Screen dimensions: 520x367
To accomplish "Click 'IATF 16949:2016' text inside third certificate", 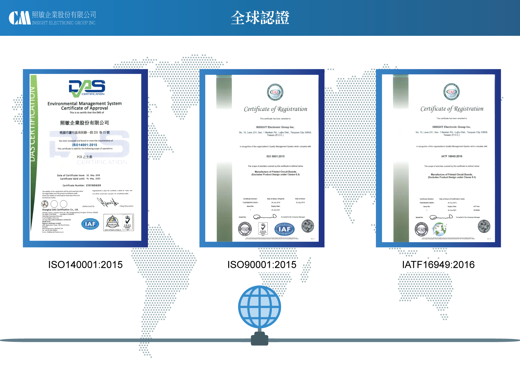I will [452, 156].
